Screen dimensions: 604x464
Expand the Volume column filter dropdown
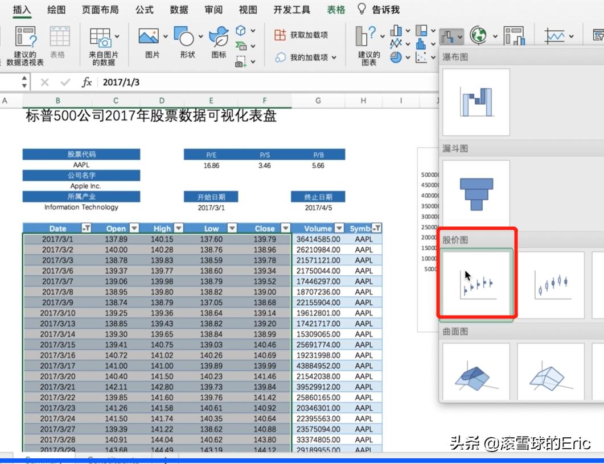pyautogui.click(x=339, y=229)
